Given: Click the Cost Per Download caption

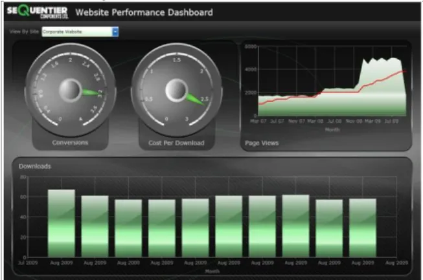Looking at the screenshot, I should point(176,143).
